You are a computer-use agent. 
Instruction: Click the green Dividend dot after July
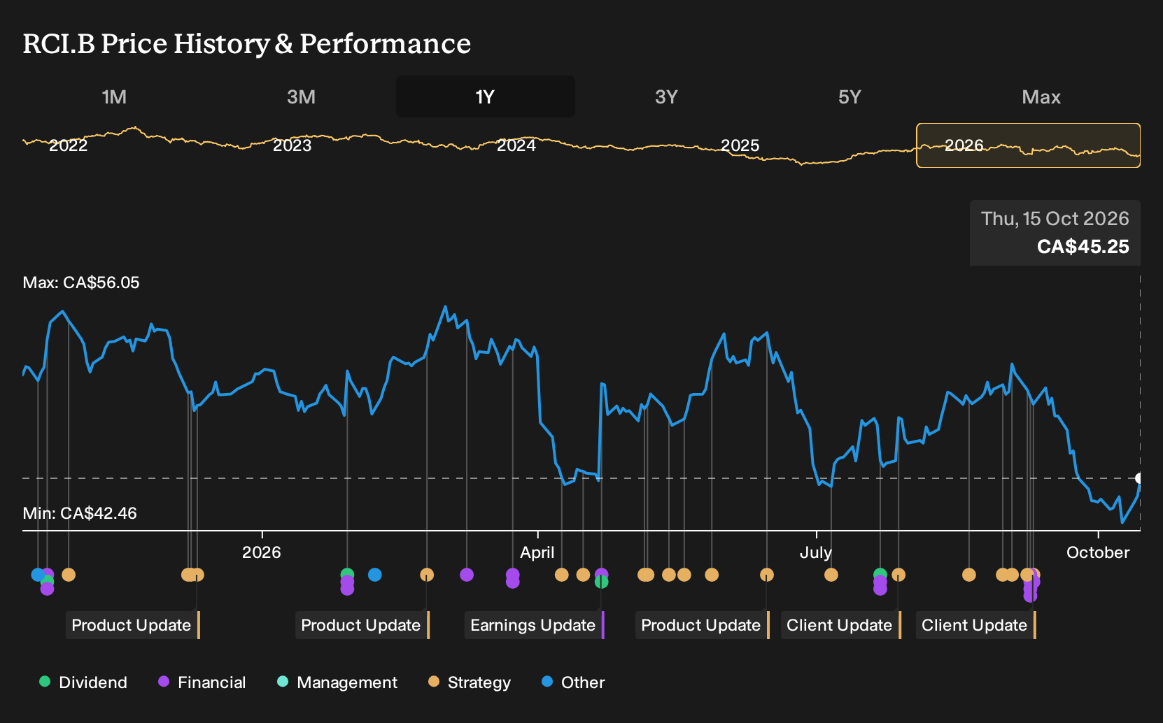880,575
